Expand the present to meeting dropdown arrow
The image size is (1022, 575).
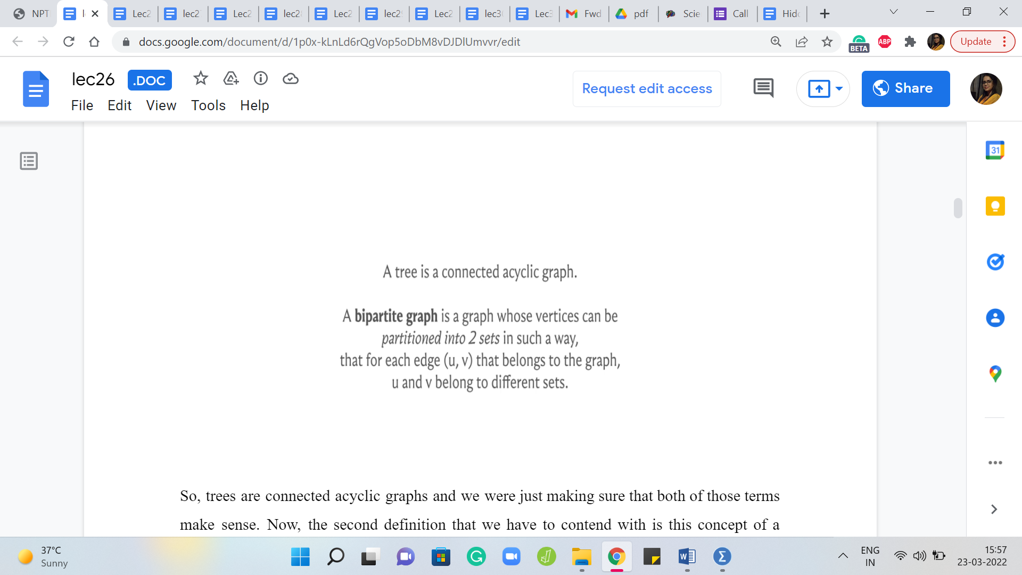(x=839, y=88)
